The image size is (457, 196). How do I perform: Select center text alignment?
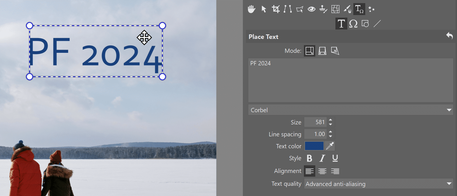point(322,171)
